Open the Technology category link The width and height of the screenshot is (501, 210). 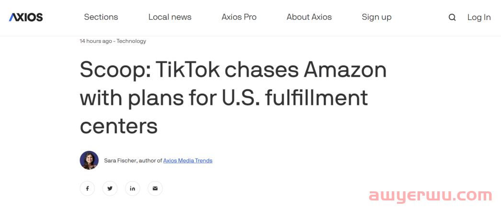click(131, 41)
